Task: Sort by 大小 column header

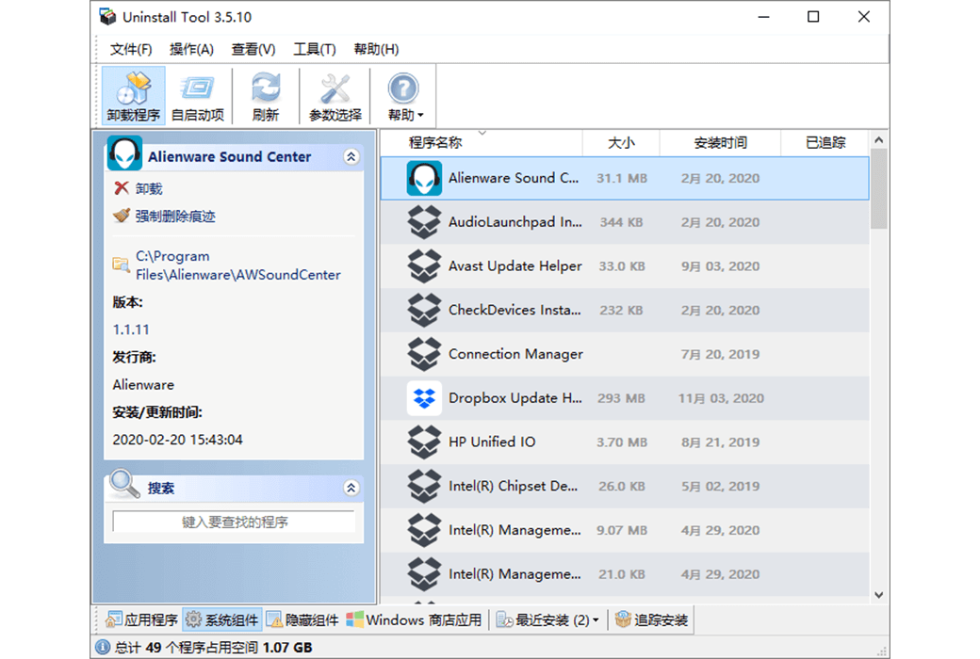Action: point(621,142)
